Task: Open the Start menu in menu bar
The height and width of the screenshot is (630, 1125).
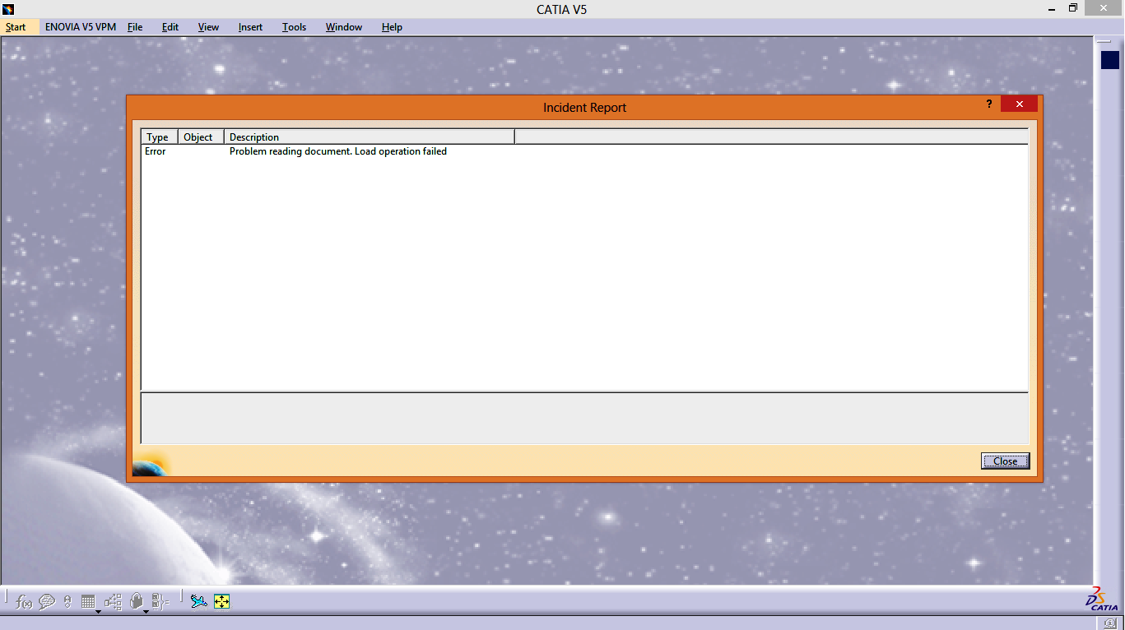Action: click(x=16, y=27)
